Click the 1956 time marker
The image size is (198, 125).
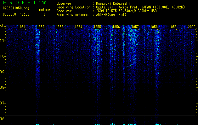116,27
